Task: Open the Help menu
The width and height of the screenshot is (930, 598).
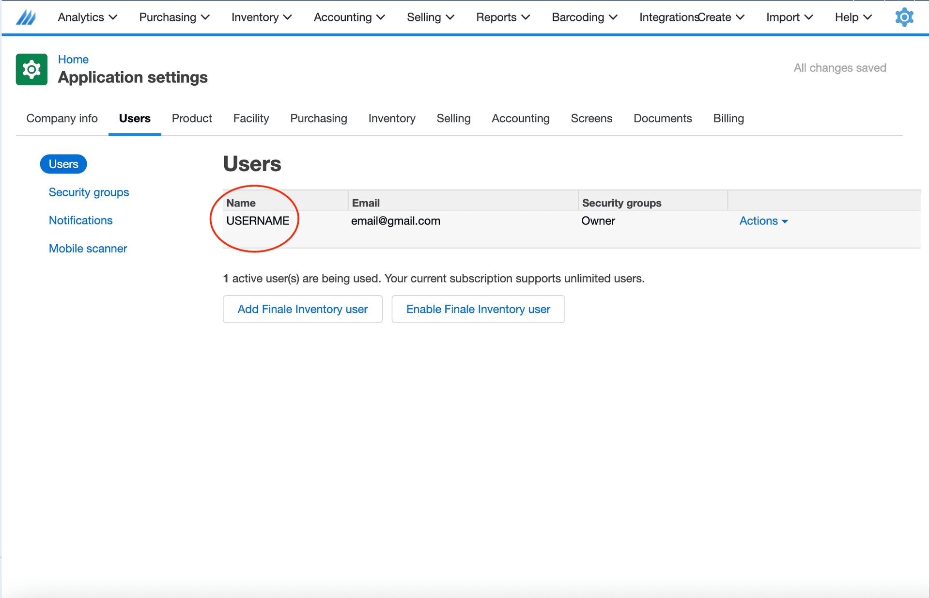Action: 853,17
